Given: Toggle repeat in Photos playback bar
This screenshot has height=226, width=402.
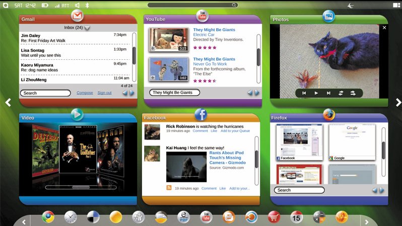Looking at the screenshot, I should [341, 93].
